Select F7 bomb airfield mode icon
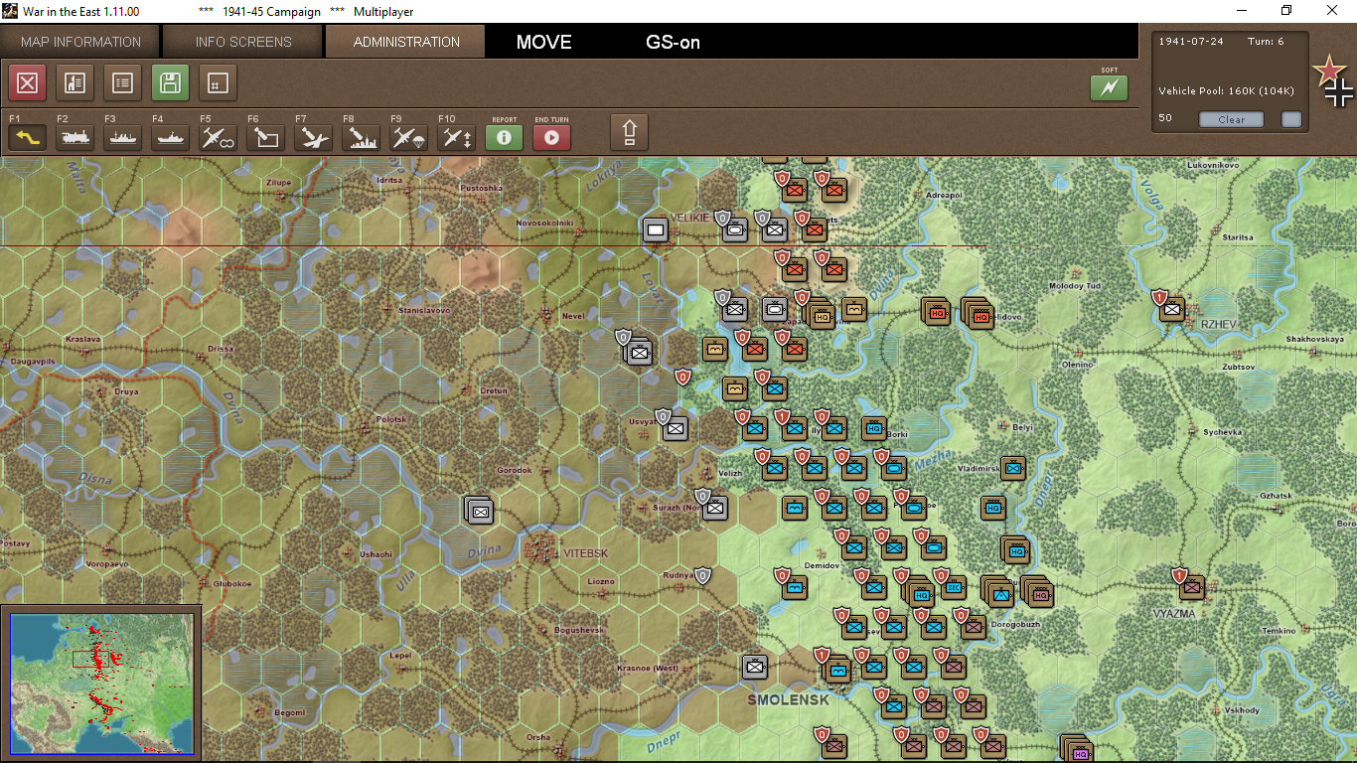Image resolution: width=1357 pixels, height=763 pixels. click(314, 138)
